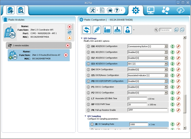The width and height of the screenshot is (191, 139).
Task: Collapse coordinator module with orange arrow icon
Action: 69,38
